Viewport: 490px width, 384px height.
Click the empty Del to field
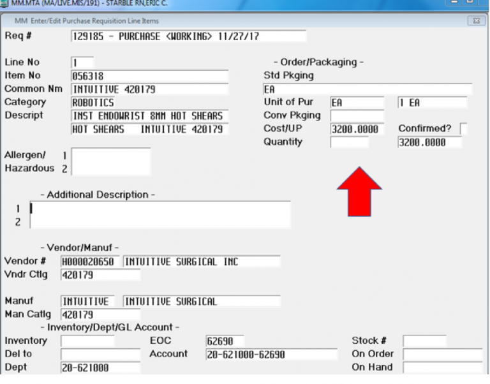[100, 354]
